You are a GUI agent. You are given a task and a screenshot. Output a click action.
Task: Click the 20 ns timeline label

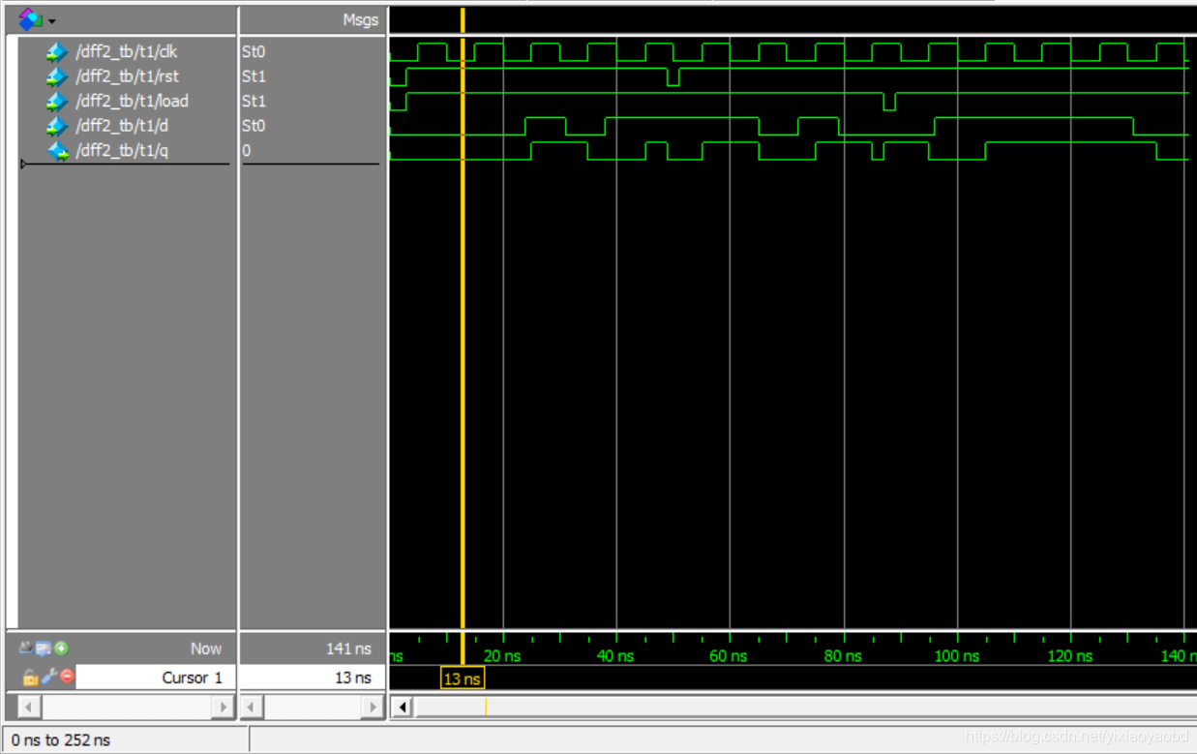click(x=501, y=656)
